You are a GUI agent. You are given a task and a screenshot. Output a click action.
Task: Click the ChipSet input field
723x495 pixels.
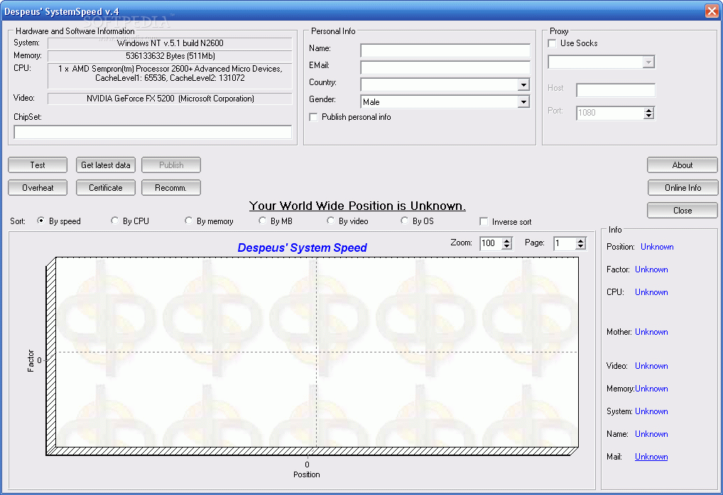[153, 132]
